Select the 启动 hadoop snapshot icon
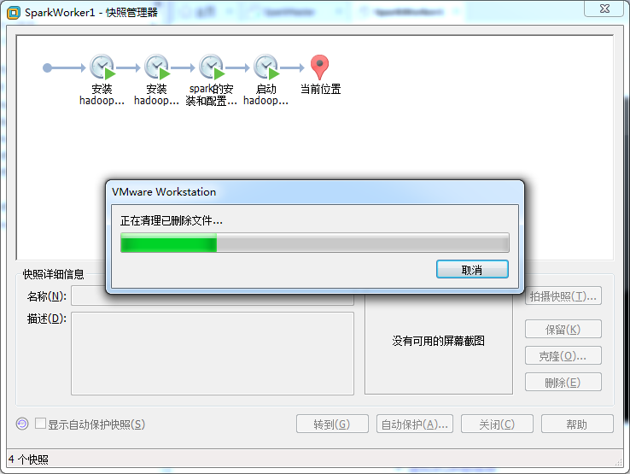 coord(266,67)
